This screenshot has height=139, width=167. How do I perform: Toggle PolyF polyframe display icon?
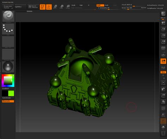(x=163, y=108)
